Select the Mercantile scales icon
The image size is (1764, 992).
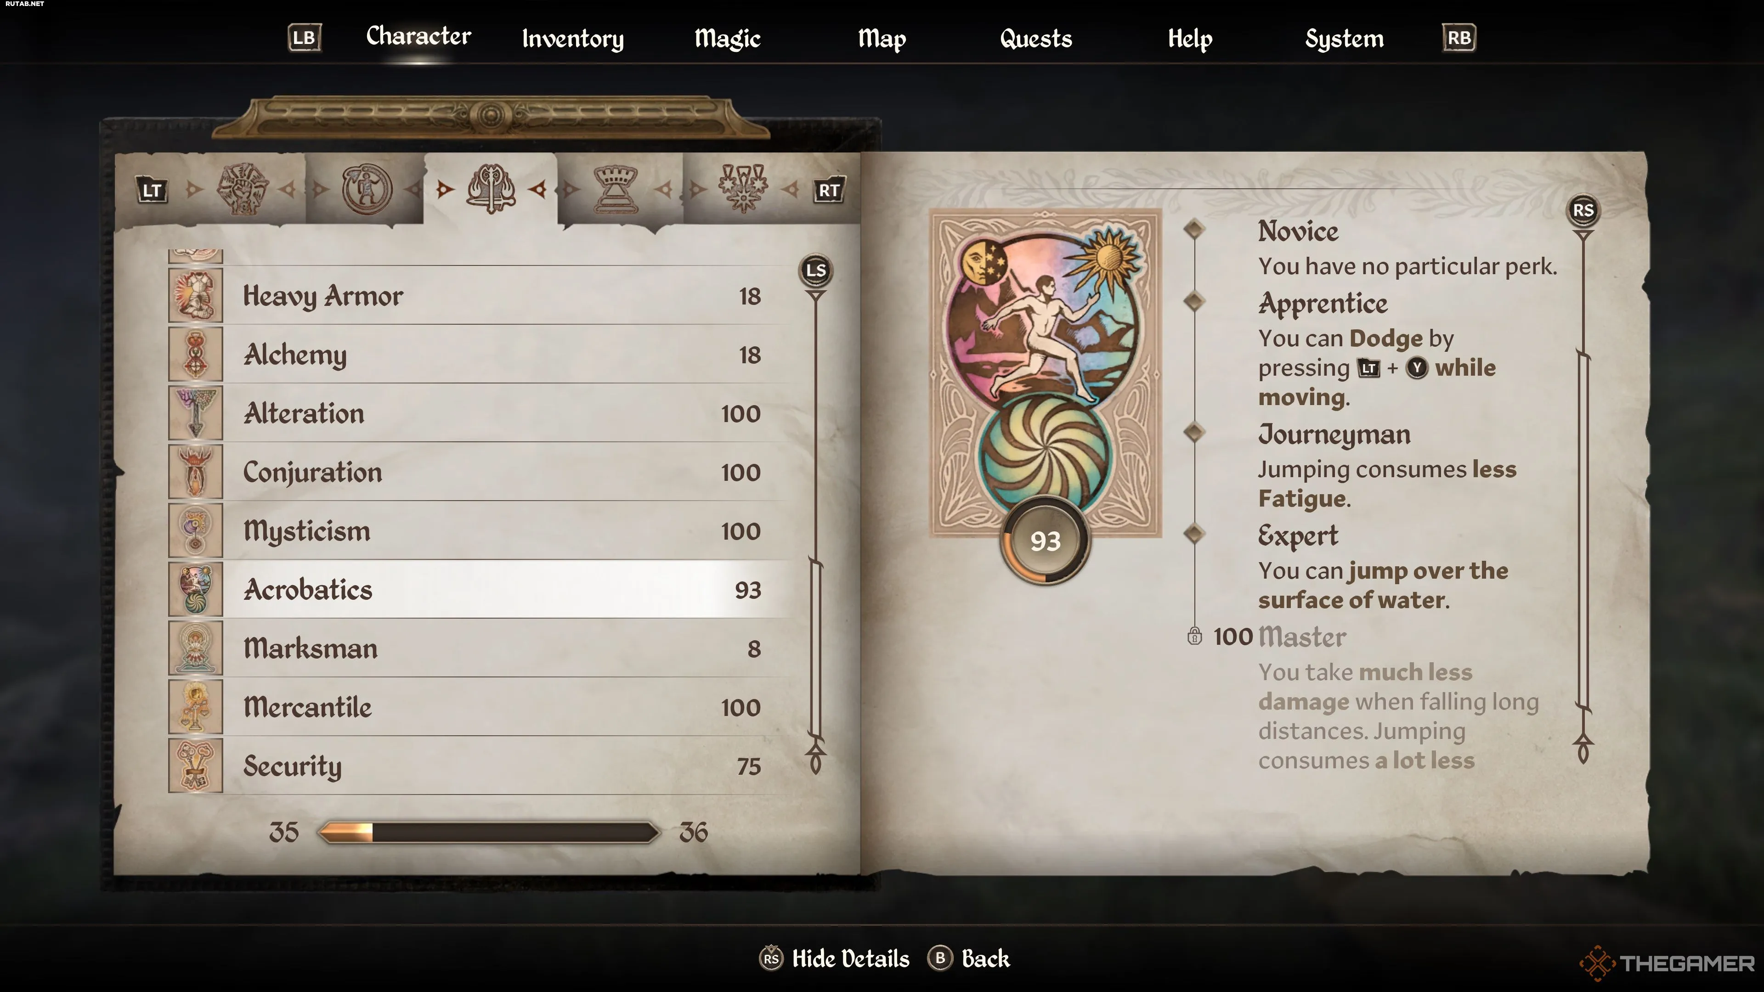pyautogui.click(x=195, y=707)
